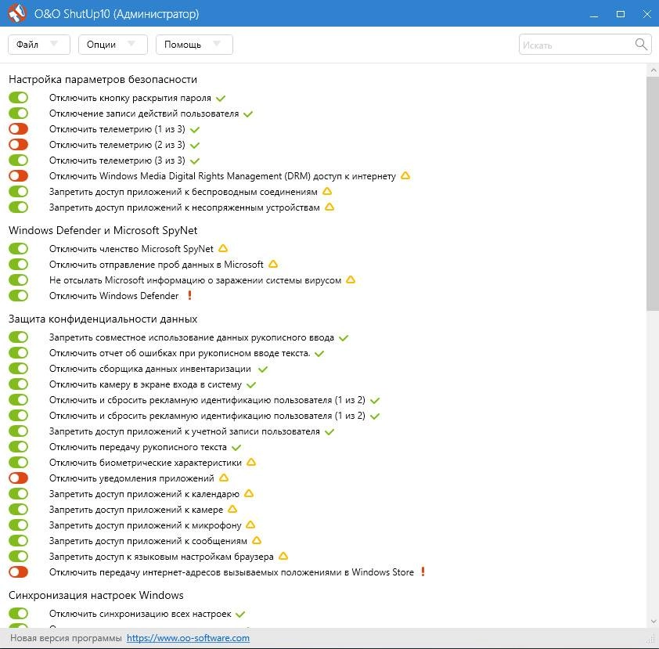659x649 pixels.
Task: Toggle "Отключить кнопку раскрытия пароля" switch
Action: click(19, 98)
